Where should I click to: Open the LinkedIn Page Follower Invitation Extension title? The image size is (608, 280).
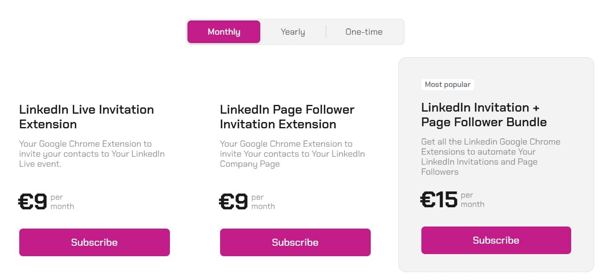tap(287, 117)
